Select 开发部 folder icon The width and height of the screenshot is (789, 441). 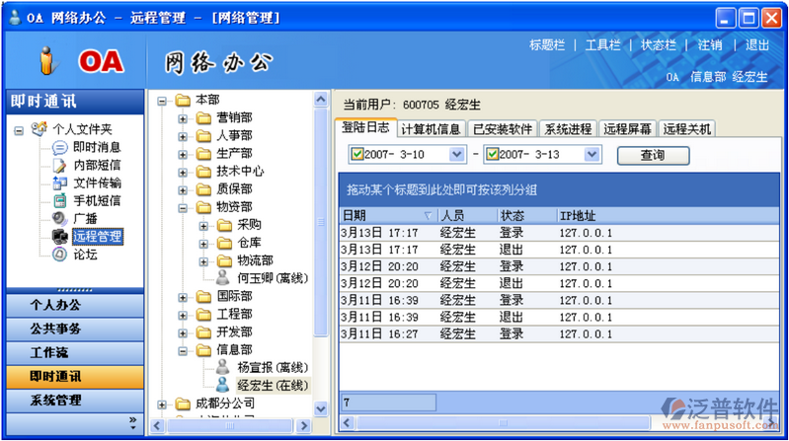coord(203,332)
